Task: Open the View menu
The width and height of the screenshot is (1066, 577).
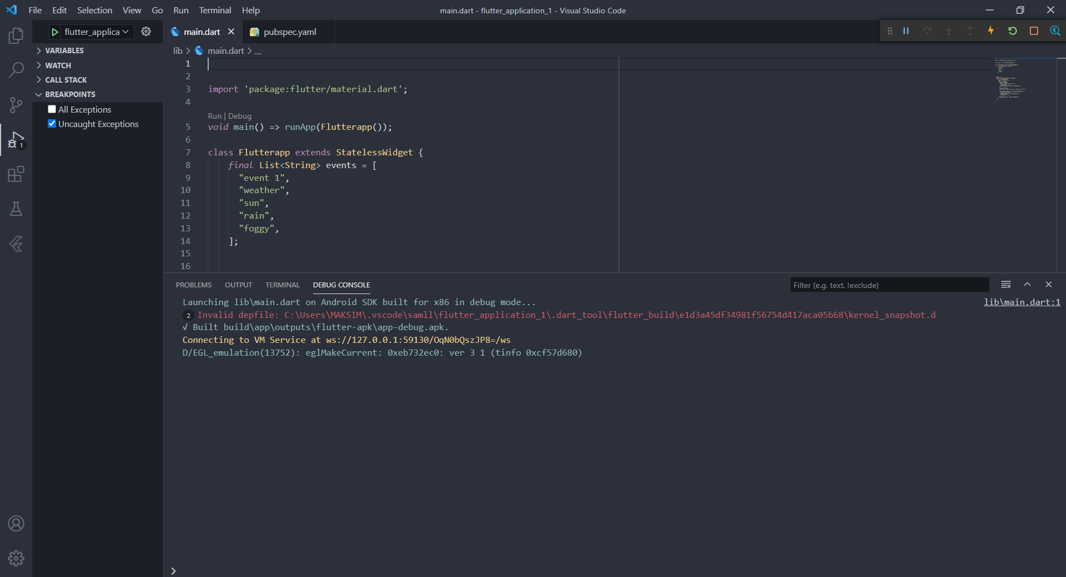Action: [x=132, y=10]
